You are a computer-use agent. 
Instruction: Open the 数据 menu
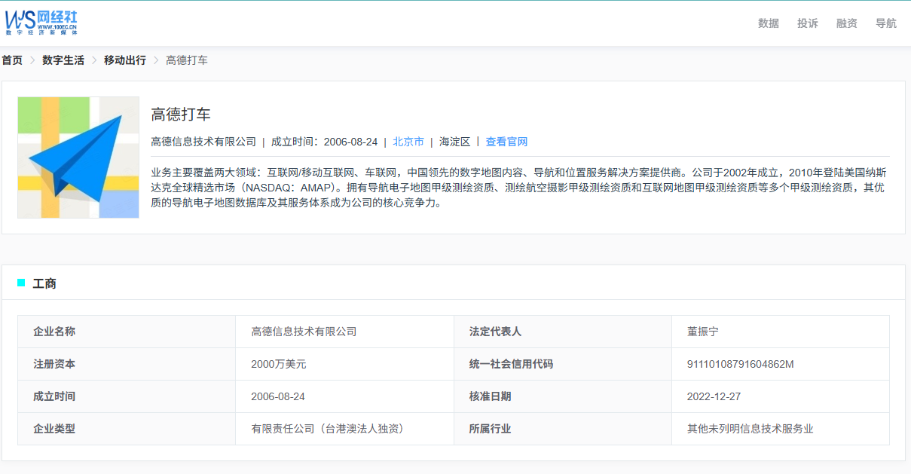coord(769,23)
